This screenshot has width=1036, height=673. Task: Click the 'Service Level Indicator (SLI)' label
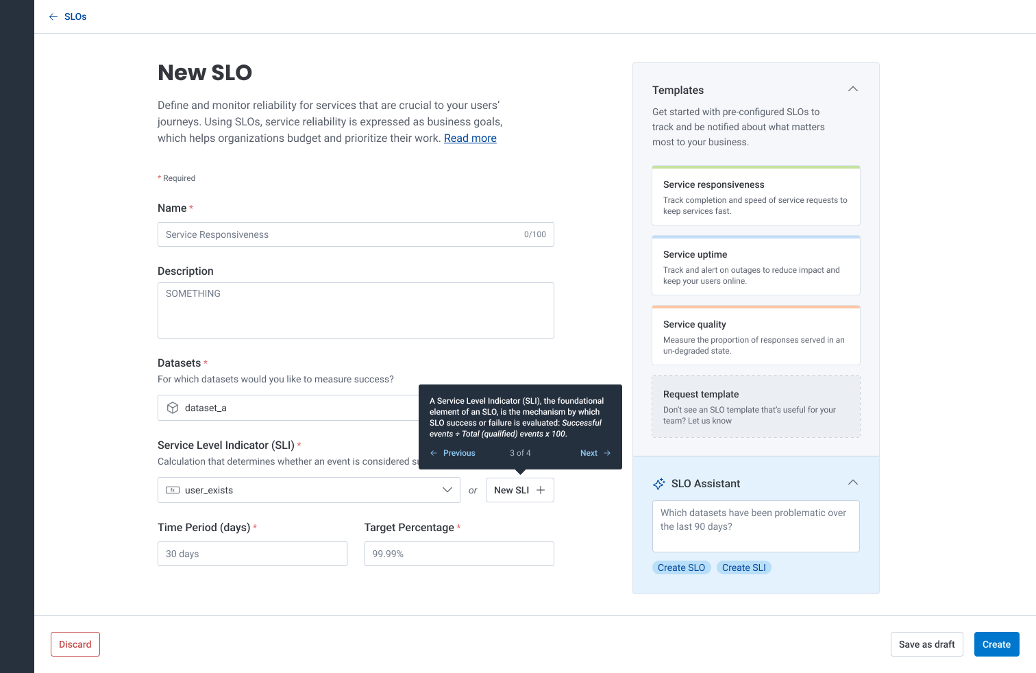pyautogui.click(x=226, y=445)
